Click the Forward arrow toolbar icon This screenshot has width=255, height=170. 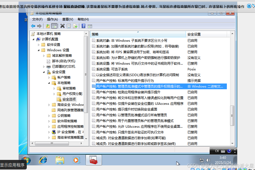click(39, 26)
